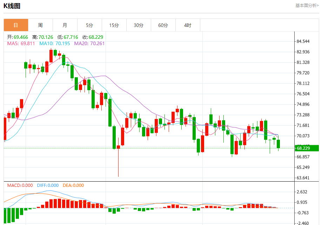Click the -0.763 MACD axis label
This screenshot has height=225, width=322.
pos(302,213)
